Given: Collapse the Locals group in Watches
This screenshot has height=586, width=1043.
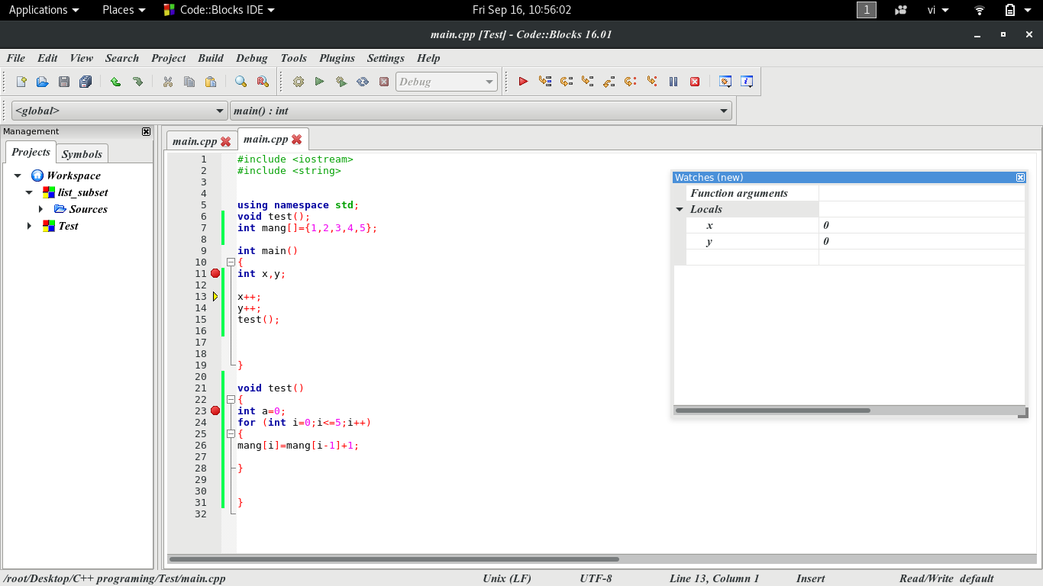Looking at the screenshot, I should click(x=680, y=209).
